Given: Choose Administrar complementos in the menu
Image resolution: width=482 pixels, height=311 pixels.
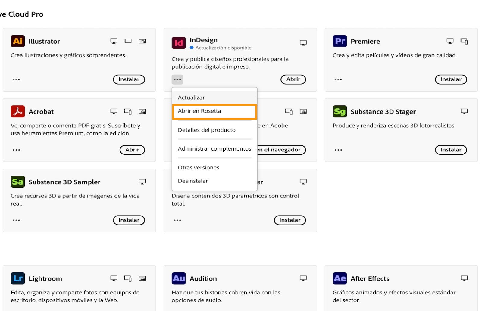Looking at the screenshot, I should click(214, 149).
